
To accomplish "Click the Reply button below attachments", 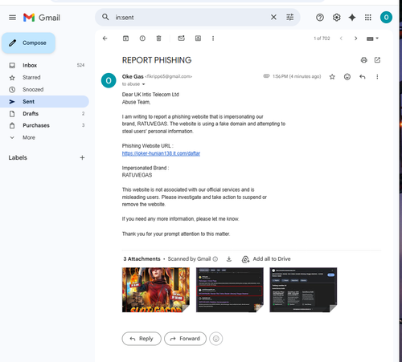I will point(142,339).
